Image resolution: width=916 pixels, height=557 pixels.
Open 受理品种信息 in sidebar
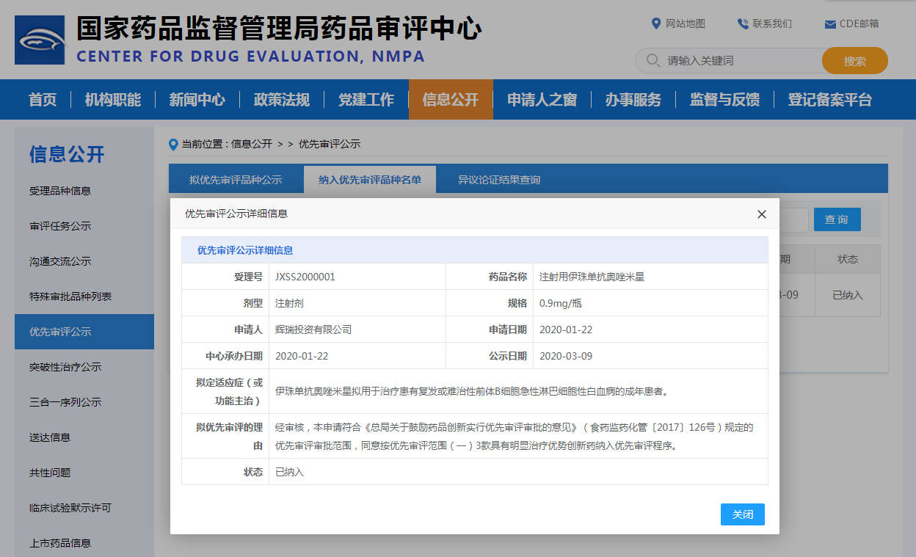pyautogui.click(x=60, y=191)
